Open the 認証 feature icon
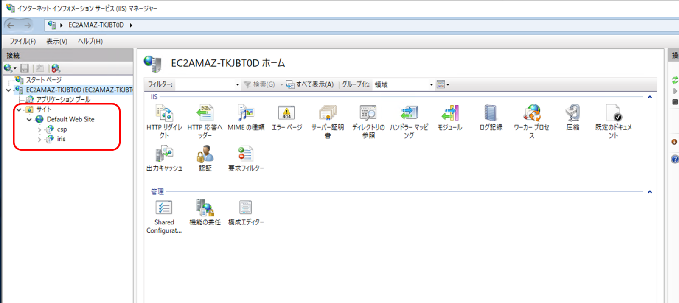 tap(205, 154)
